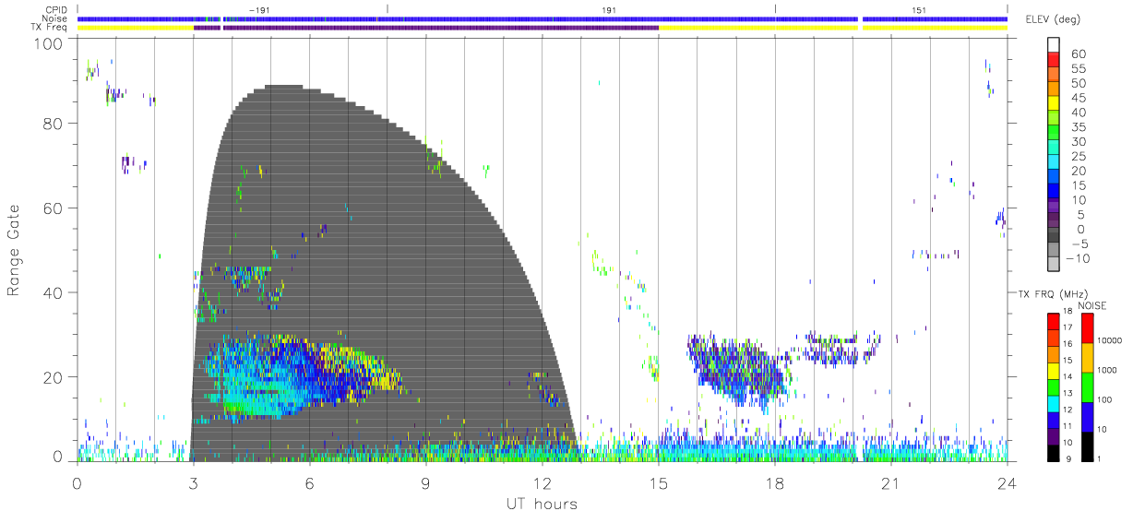Click the "24" tick on UT hours axis
Viewport: 1133px width, 523px height.
[x=1007, y=482]
